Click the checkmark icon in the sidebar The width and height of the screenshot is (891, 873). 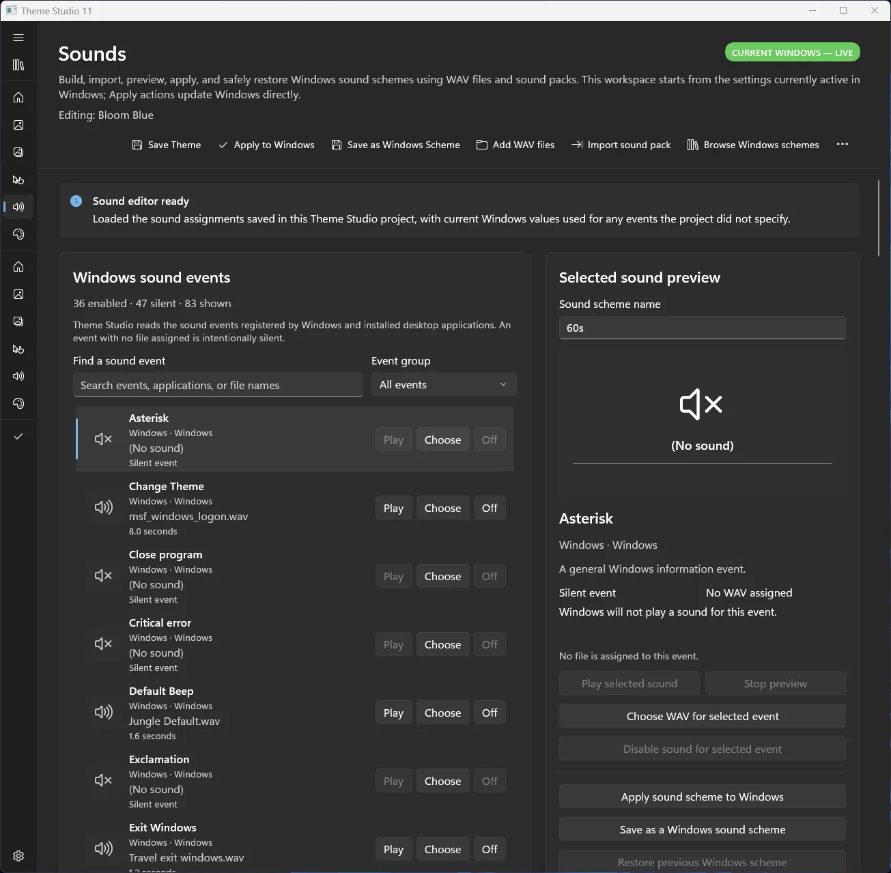click(18, 436)
